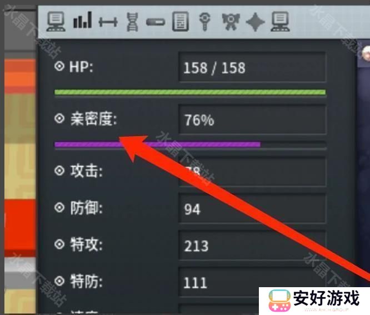370x315 pixels.
Task: Click the purple 亲密度 progress bar
Action: pos(190,144)
